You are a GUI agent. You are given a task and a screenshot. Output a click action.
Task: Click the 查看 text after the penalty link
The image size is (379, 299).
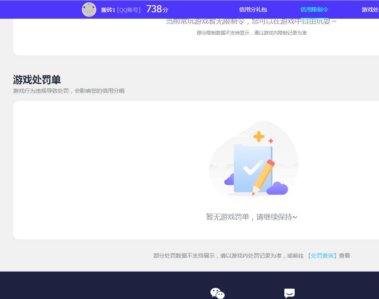344,255
